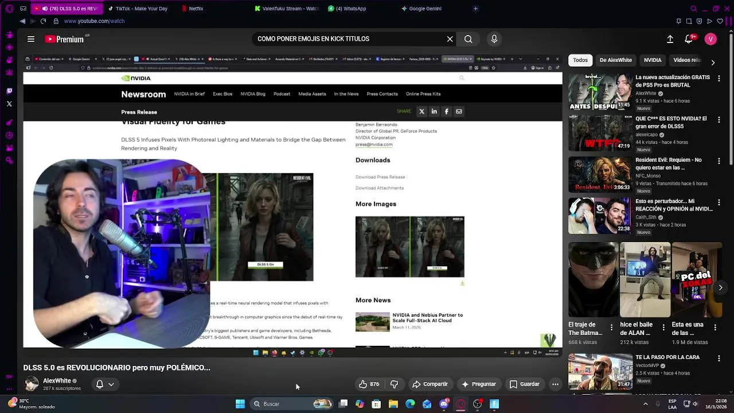Screen dimensions: 734x413
Task: Open the browser tab search magnifier
Action: click(693, 9)
